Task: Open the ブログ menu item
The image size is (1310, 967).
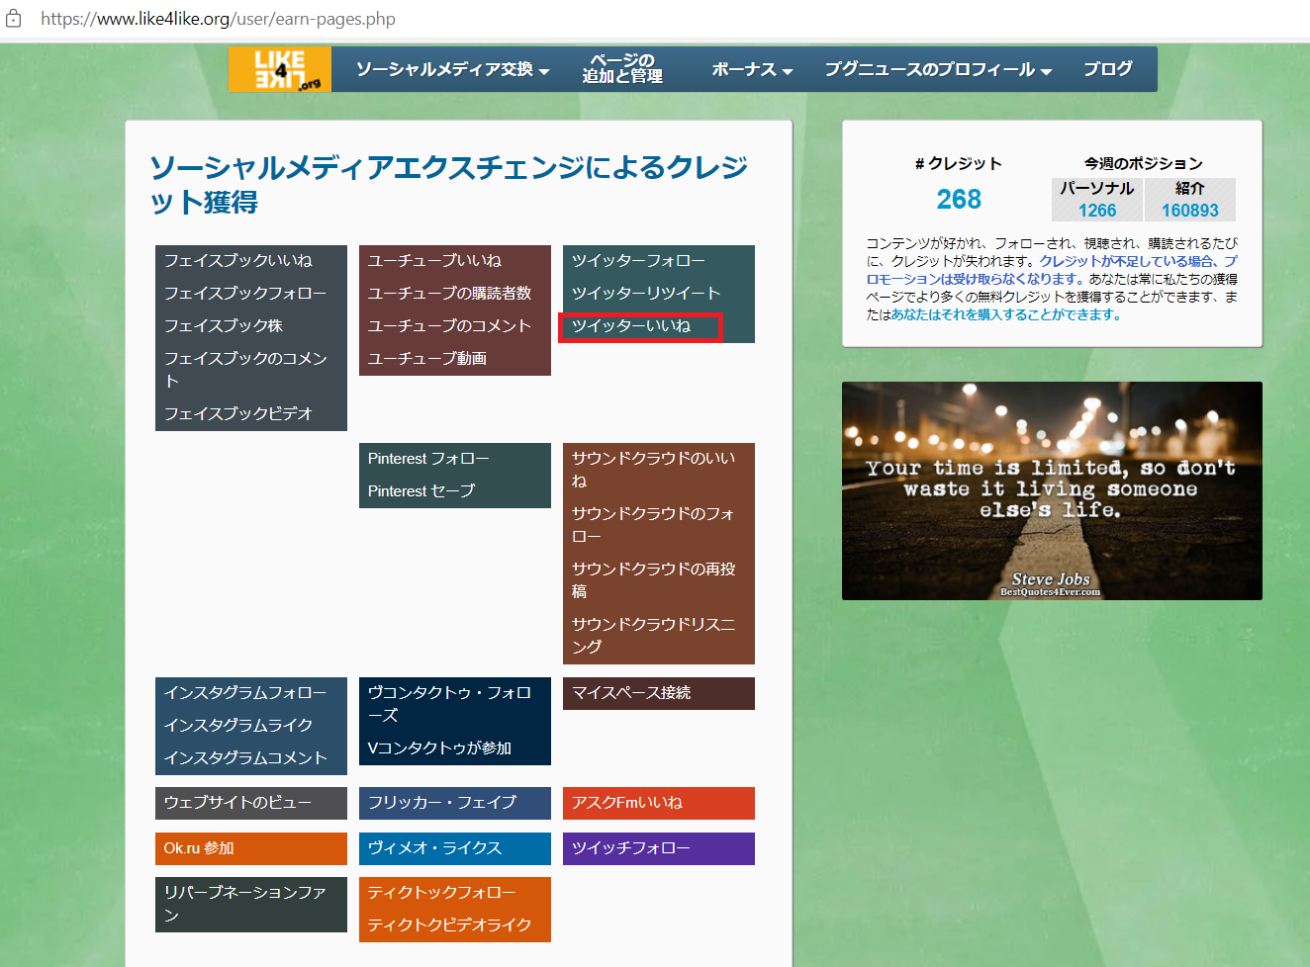Action: click(x=1108, y=69)
